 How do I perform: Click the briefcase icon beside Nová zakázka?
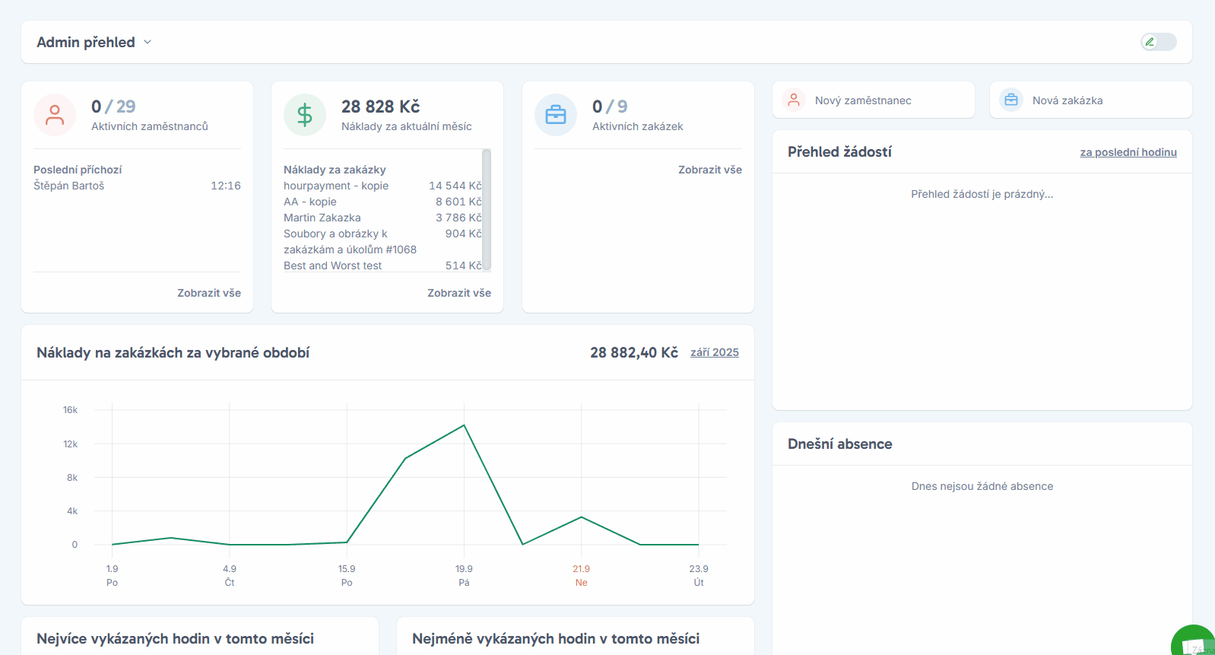coord(1011,100)
